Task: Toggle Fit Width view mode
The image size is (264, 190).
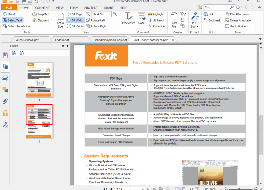Action: (75, 20)
